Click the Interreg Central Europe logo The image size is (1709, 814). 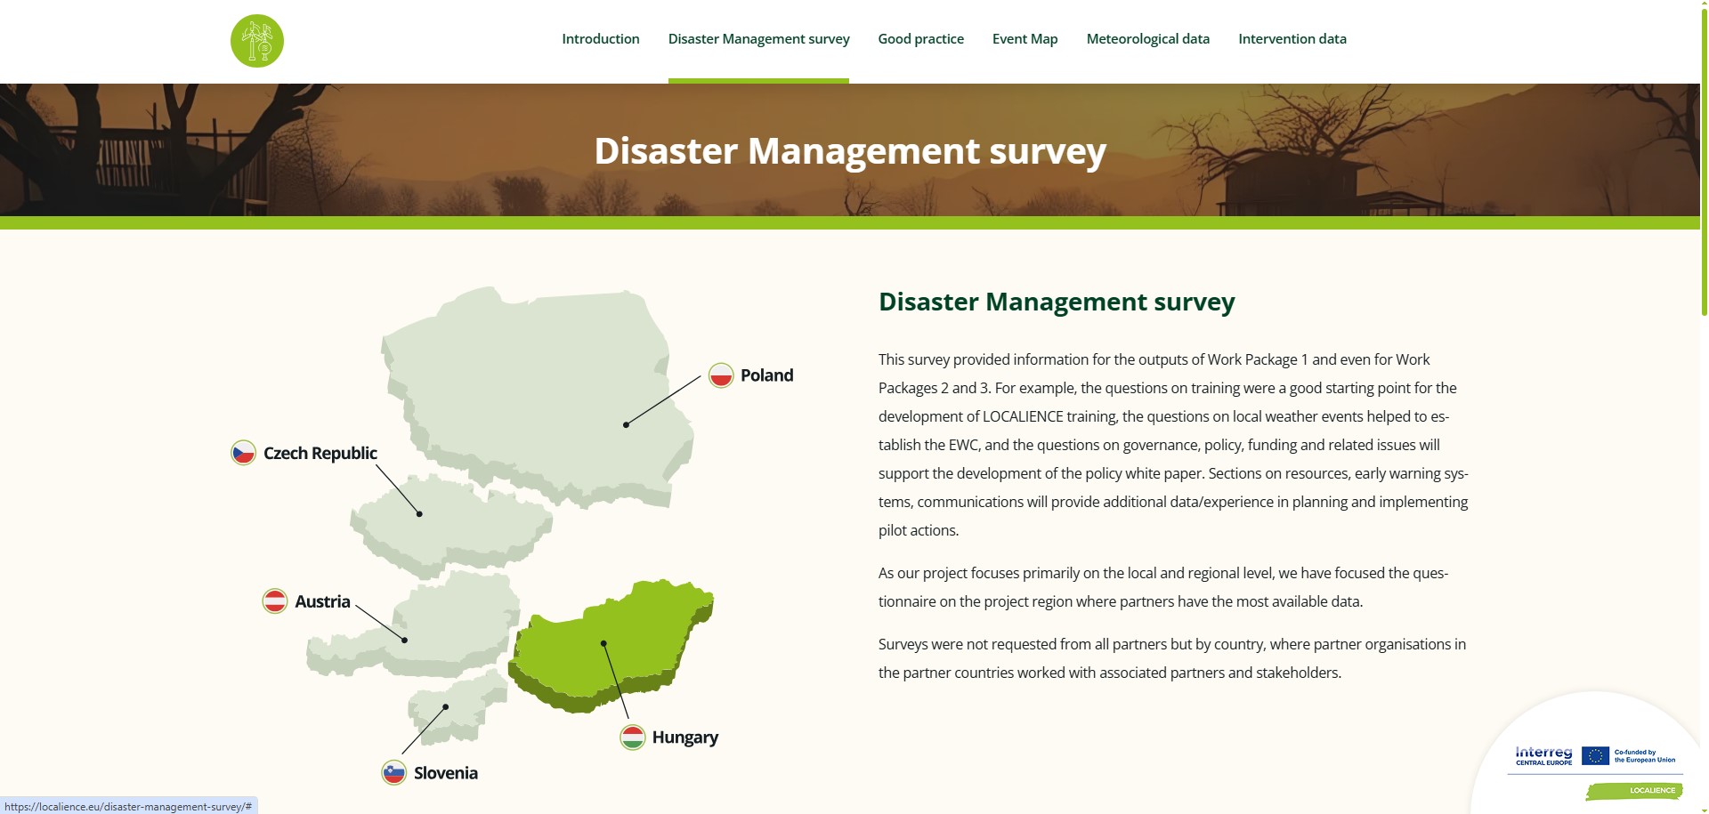(1543, 756)
